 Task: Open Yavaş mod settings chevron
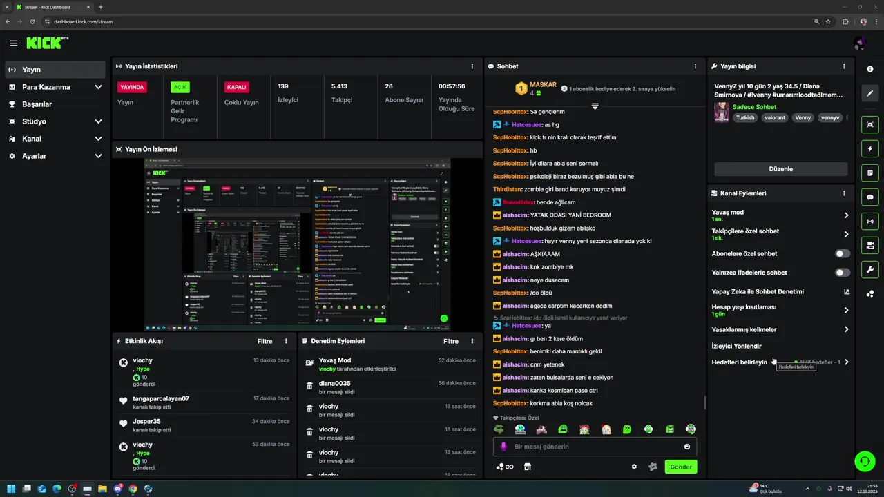(x=847, y=215)
